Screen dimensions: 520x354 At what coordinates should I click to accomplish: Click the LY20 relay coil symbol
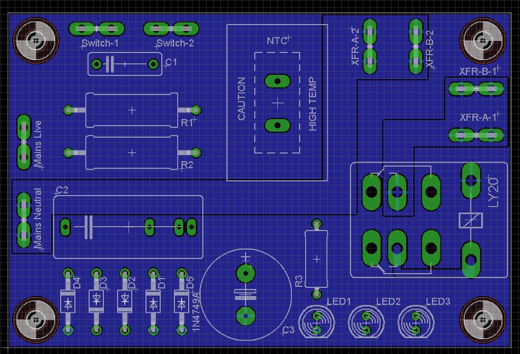tap(471, 220)
